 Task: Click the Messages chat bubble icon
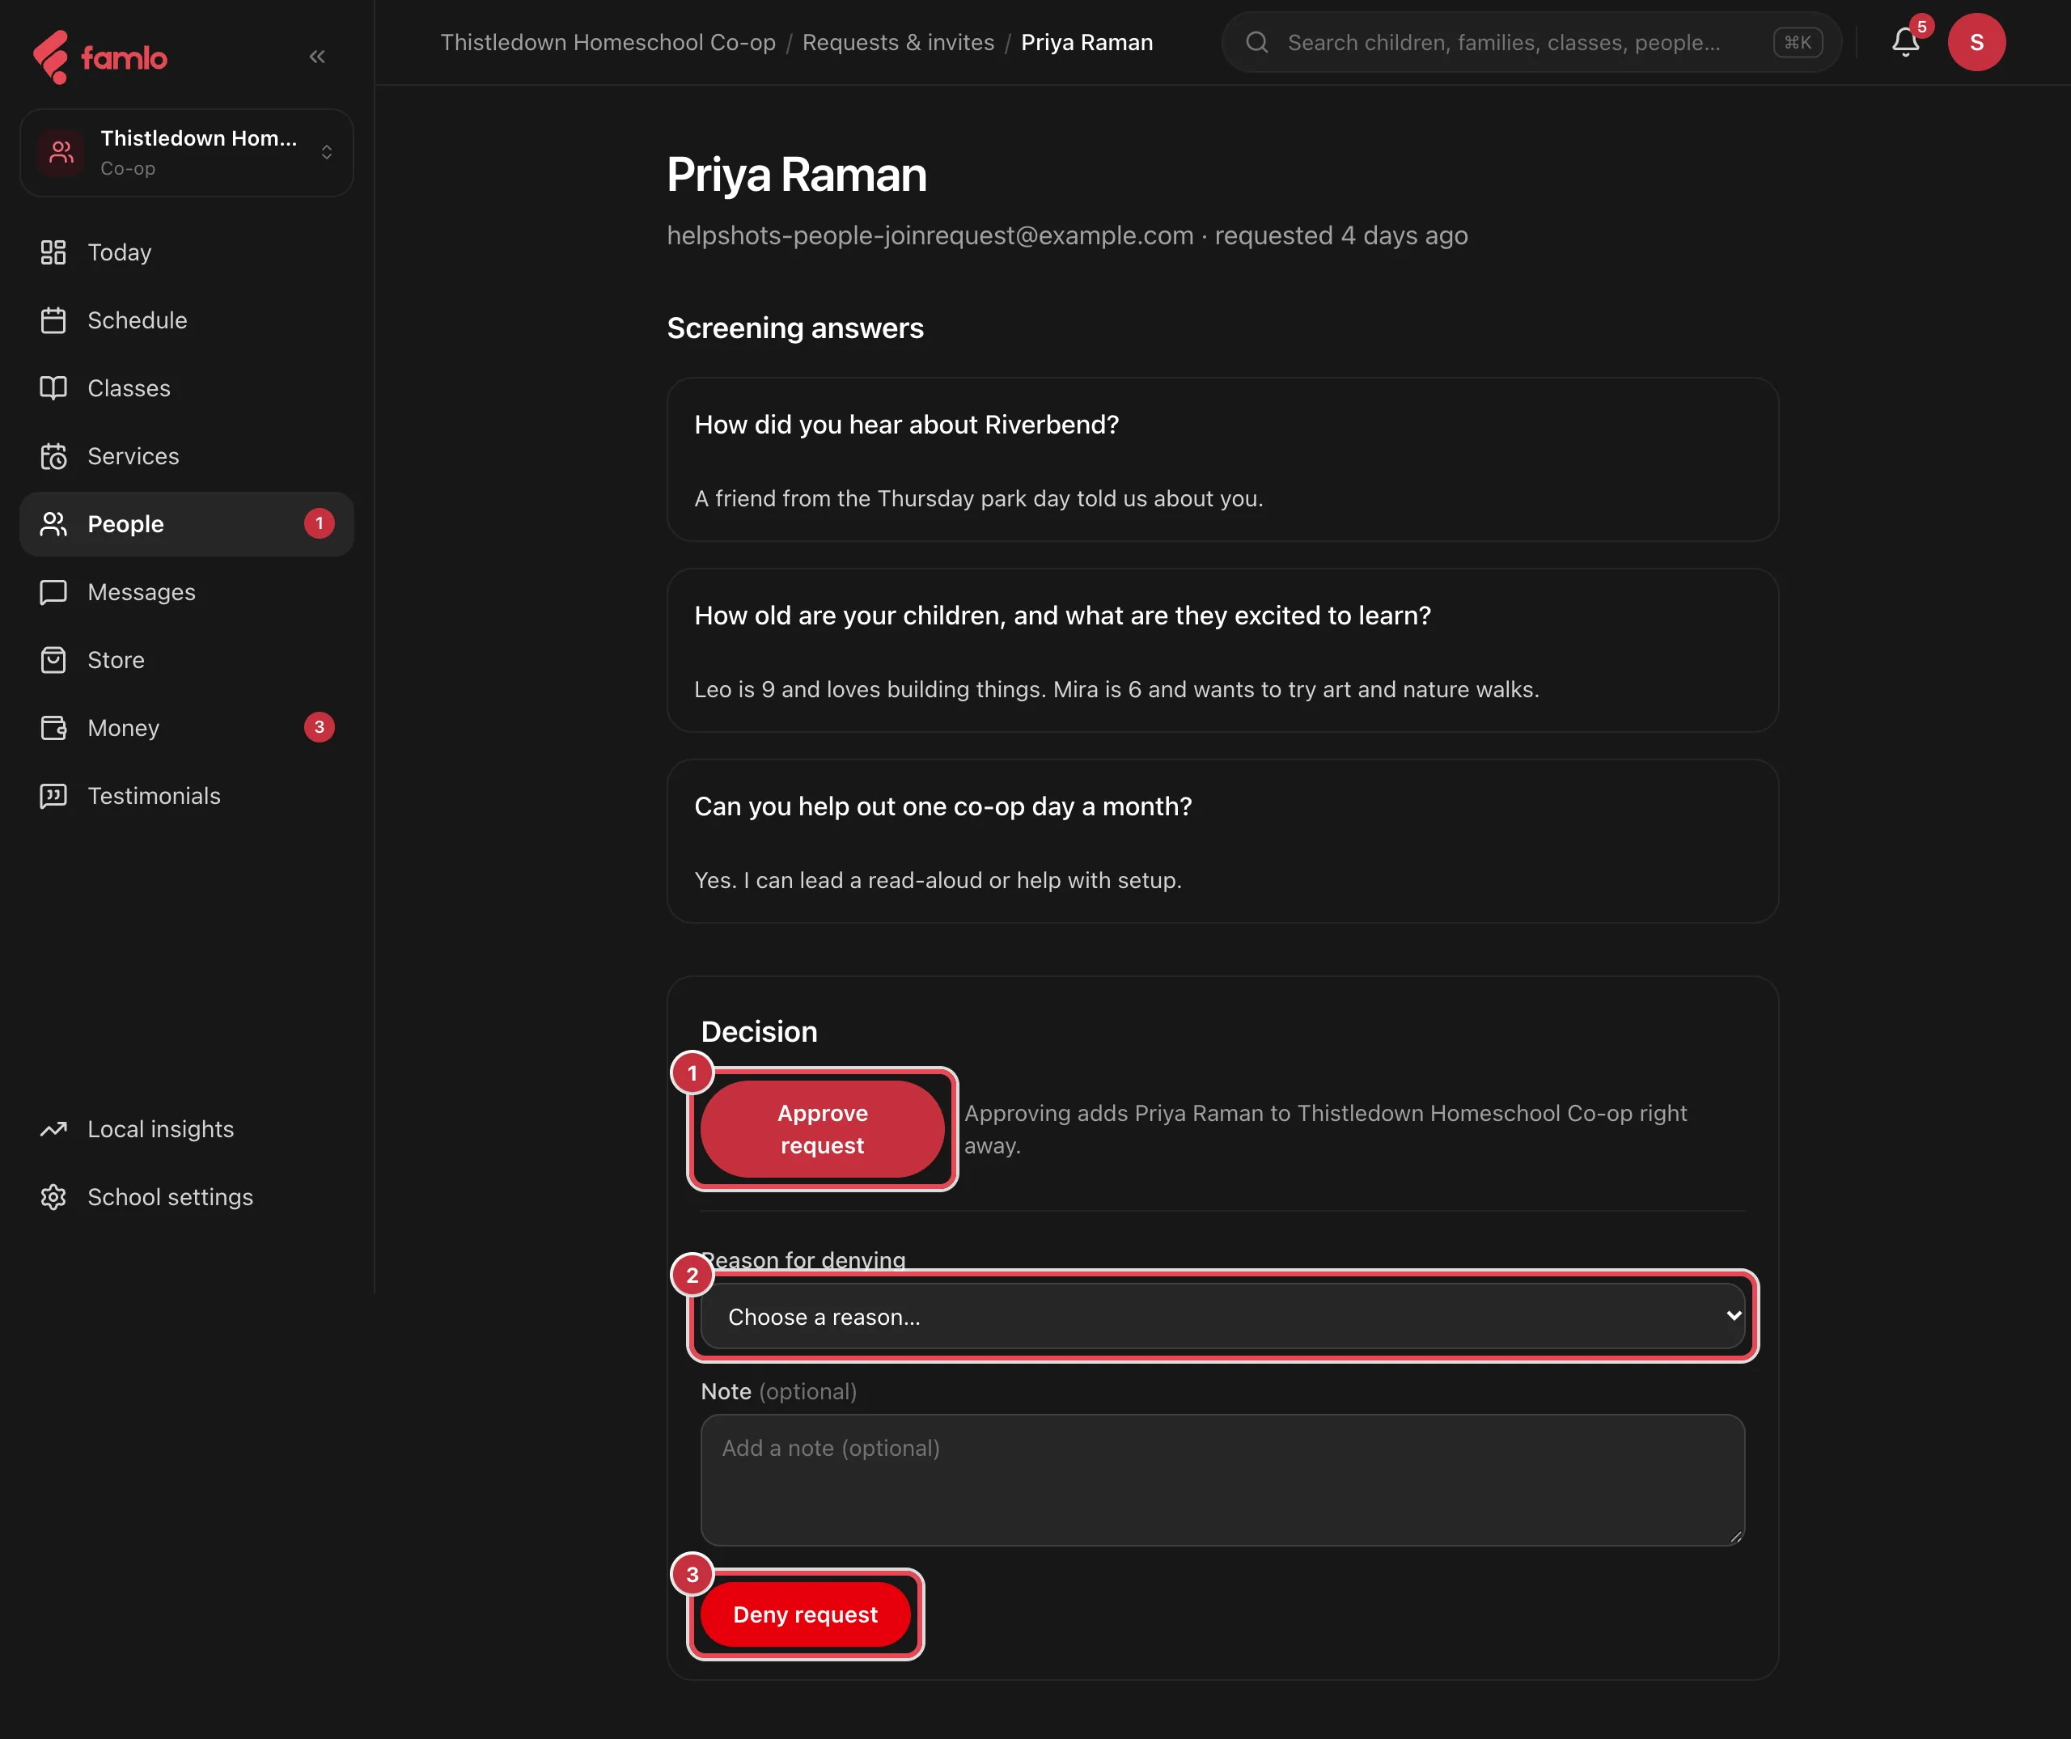click(53, 593)
